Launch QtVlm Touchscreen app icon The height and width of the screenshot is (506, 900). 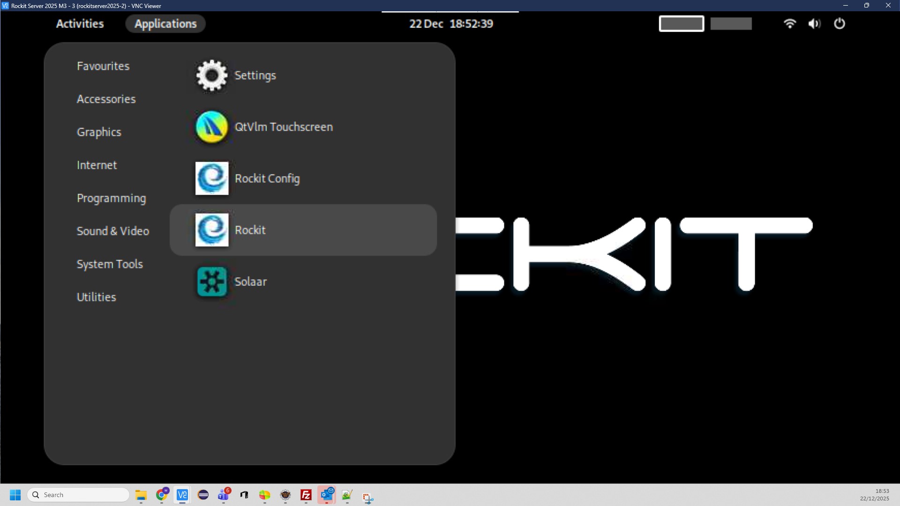coord(211,127)
